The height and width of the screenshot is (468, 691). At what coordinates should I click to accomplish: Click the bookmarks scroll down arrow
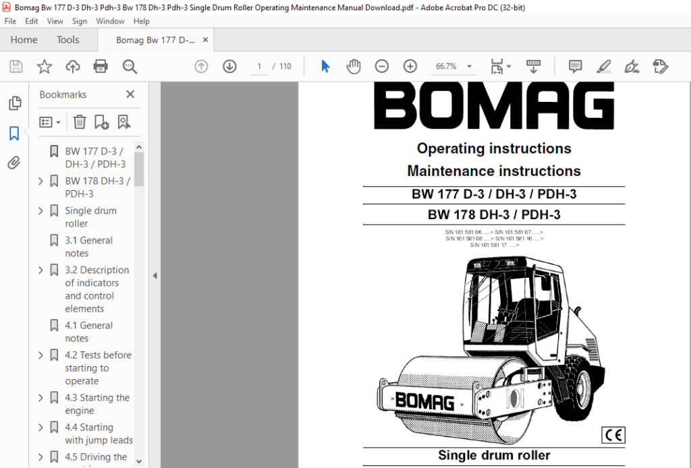139,461
